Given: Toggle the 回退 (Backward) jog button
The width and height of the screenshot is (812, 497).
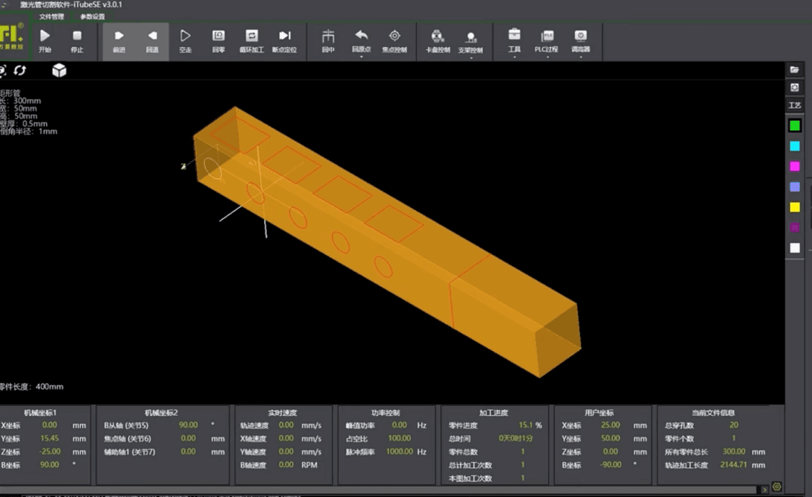Looking at the screenshot, I should [152, 37].
